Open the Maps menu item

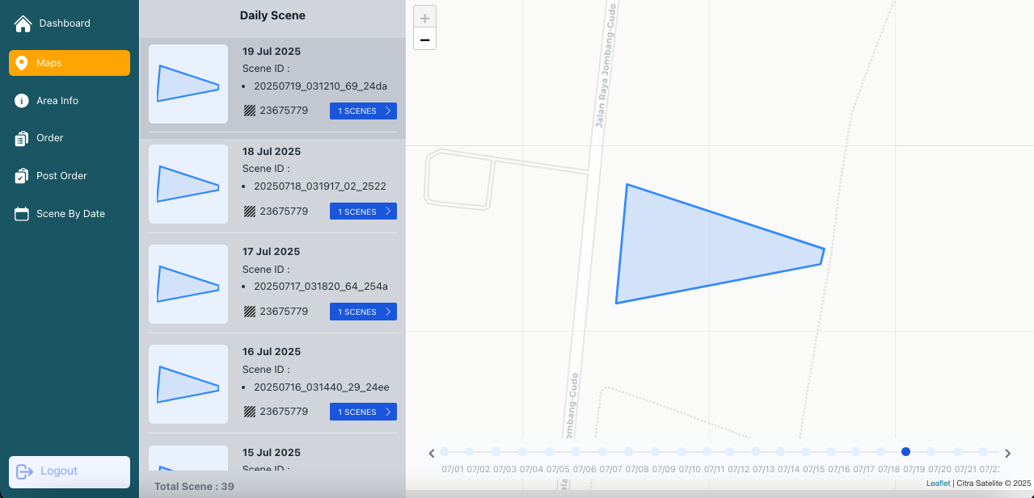click(x=70, y=63)
